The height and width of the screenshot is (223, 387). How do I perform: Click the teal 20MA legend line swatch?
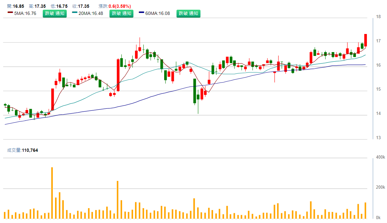pyautogui.click(x=75, y=13)
